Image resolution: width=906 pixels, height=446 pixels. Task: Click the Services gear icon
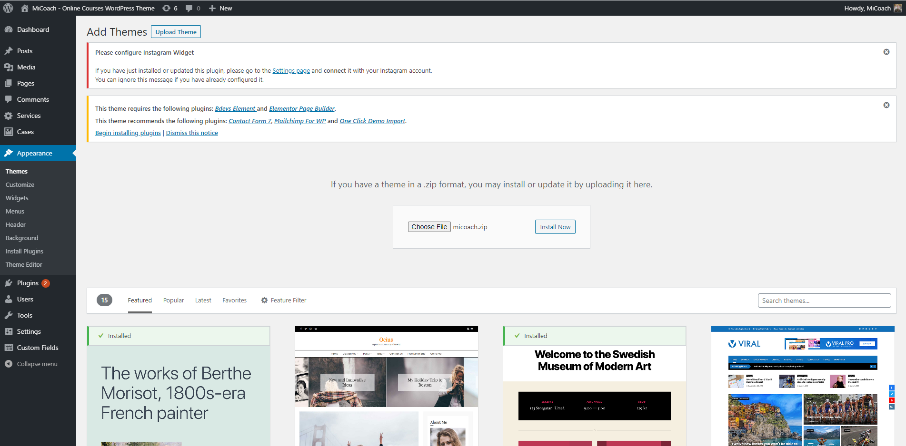point(9,116)
